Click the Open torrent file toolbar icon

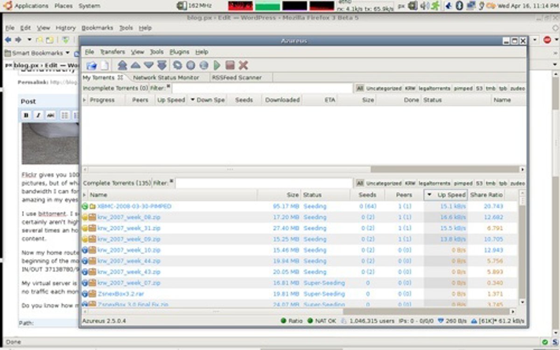(x=91, y=66)
